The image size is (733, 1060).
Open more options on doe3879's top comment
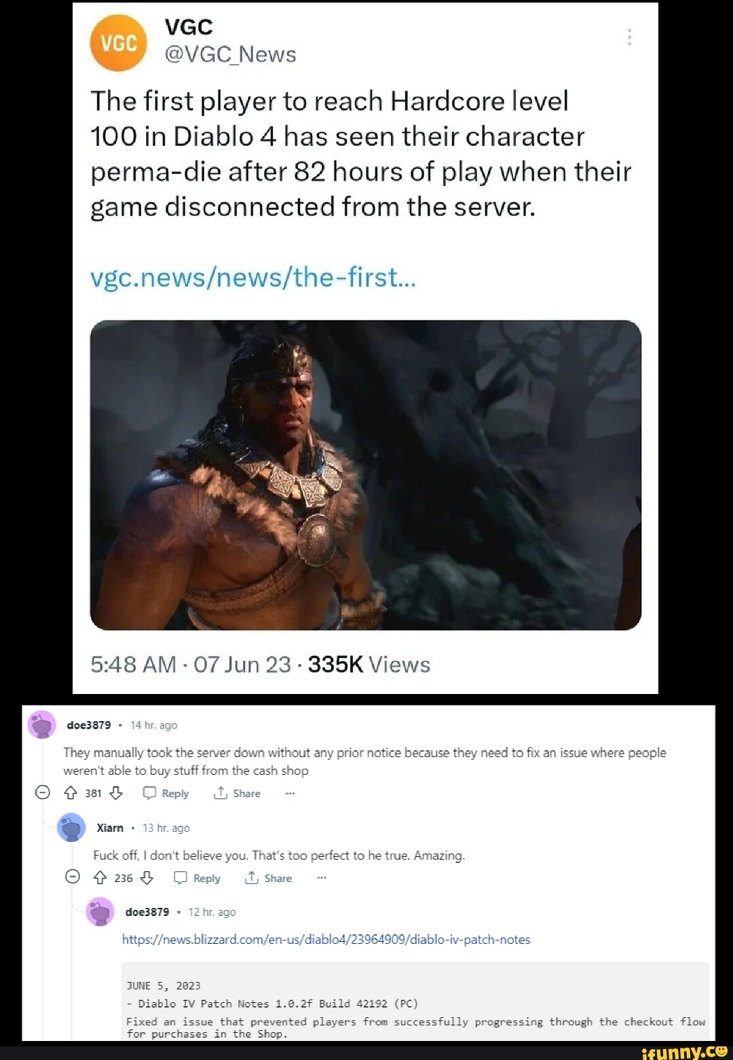tap(290, 793)
